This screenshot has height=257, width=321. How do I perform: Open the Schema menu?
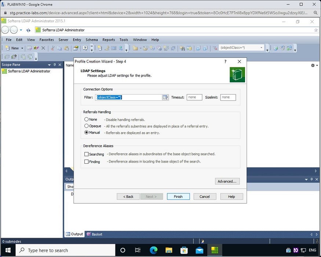[x=91, y=40]
